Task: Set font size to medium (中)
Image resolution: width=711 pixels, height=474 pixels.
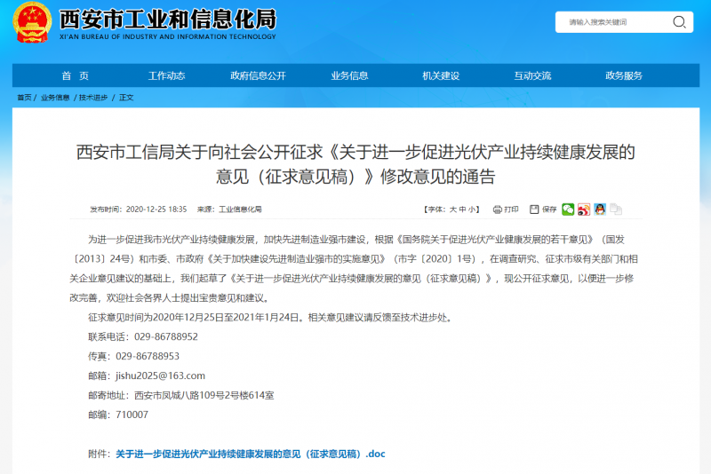Action: [x=463, y=209]
